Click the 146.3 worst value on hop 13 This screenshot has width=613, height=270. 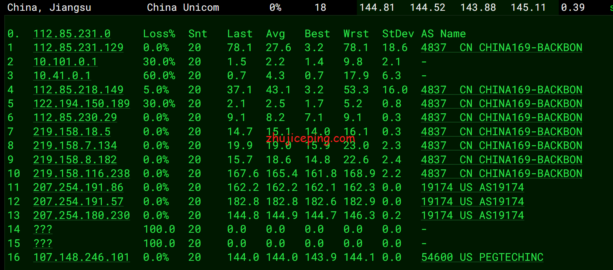pyautogui.click(x=359, y=215)
